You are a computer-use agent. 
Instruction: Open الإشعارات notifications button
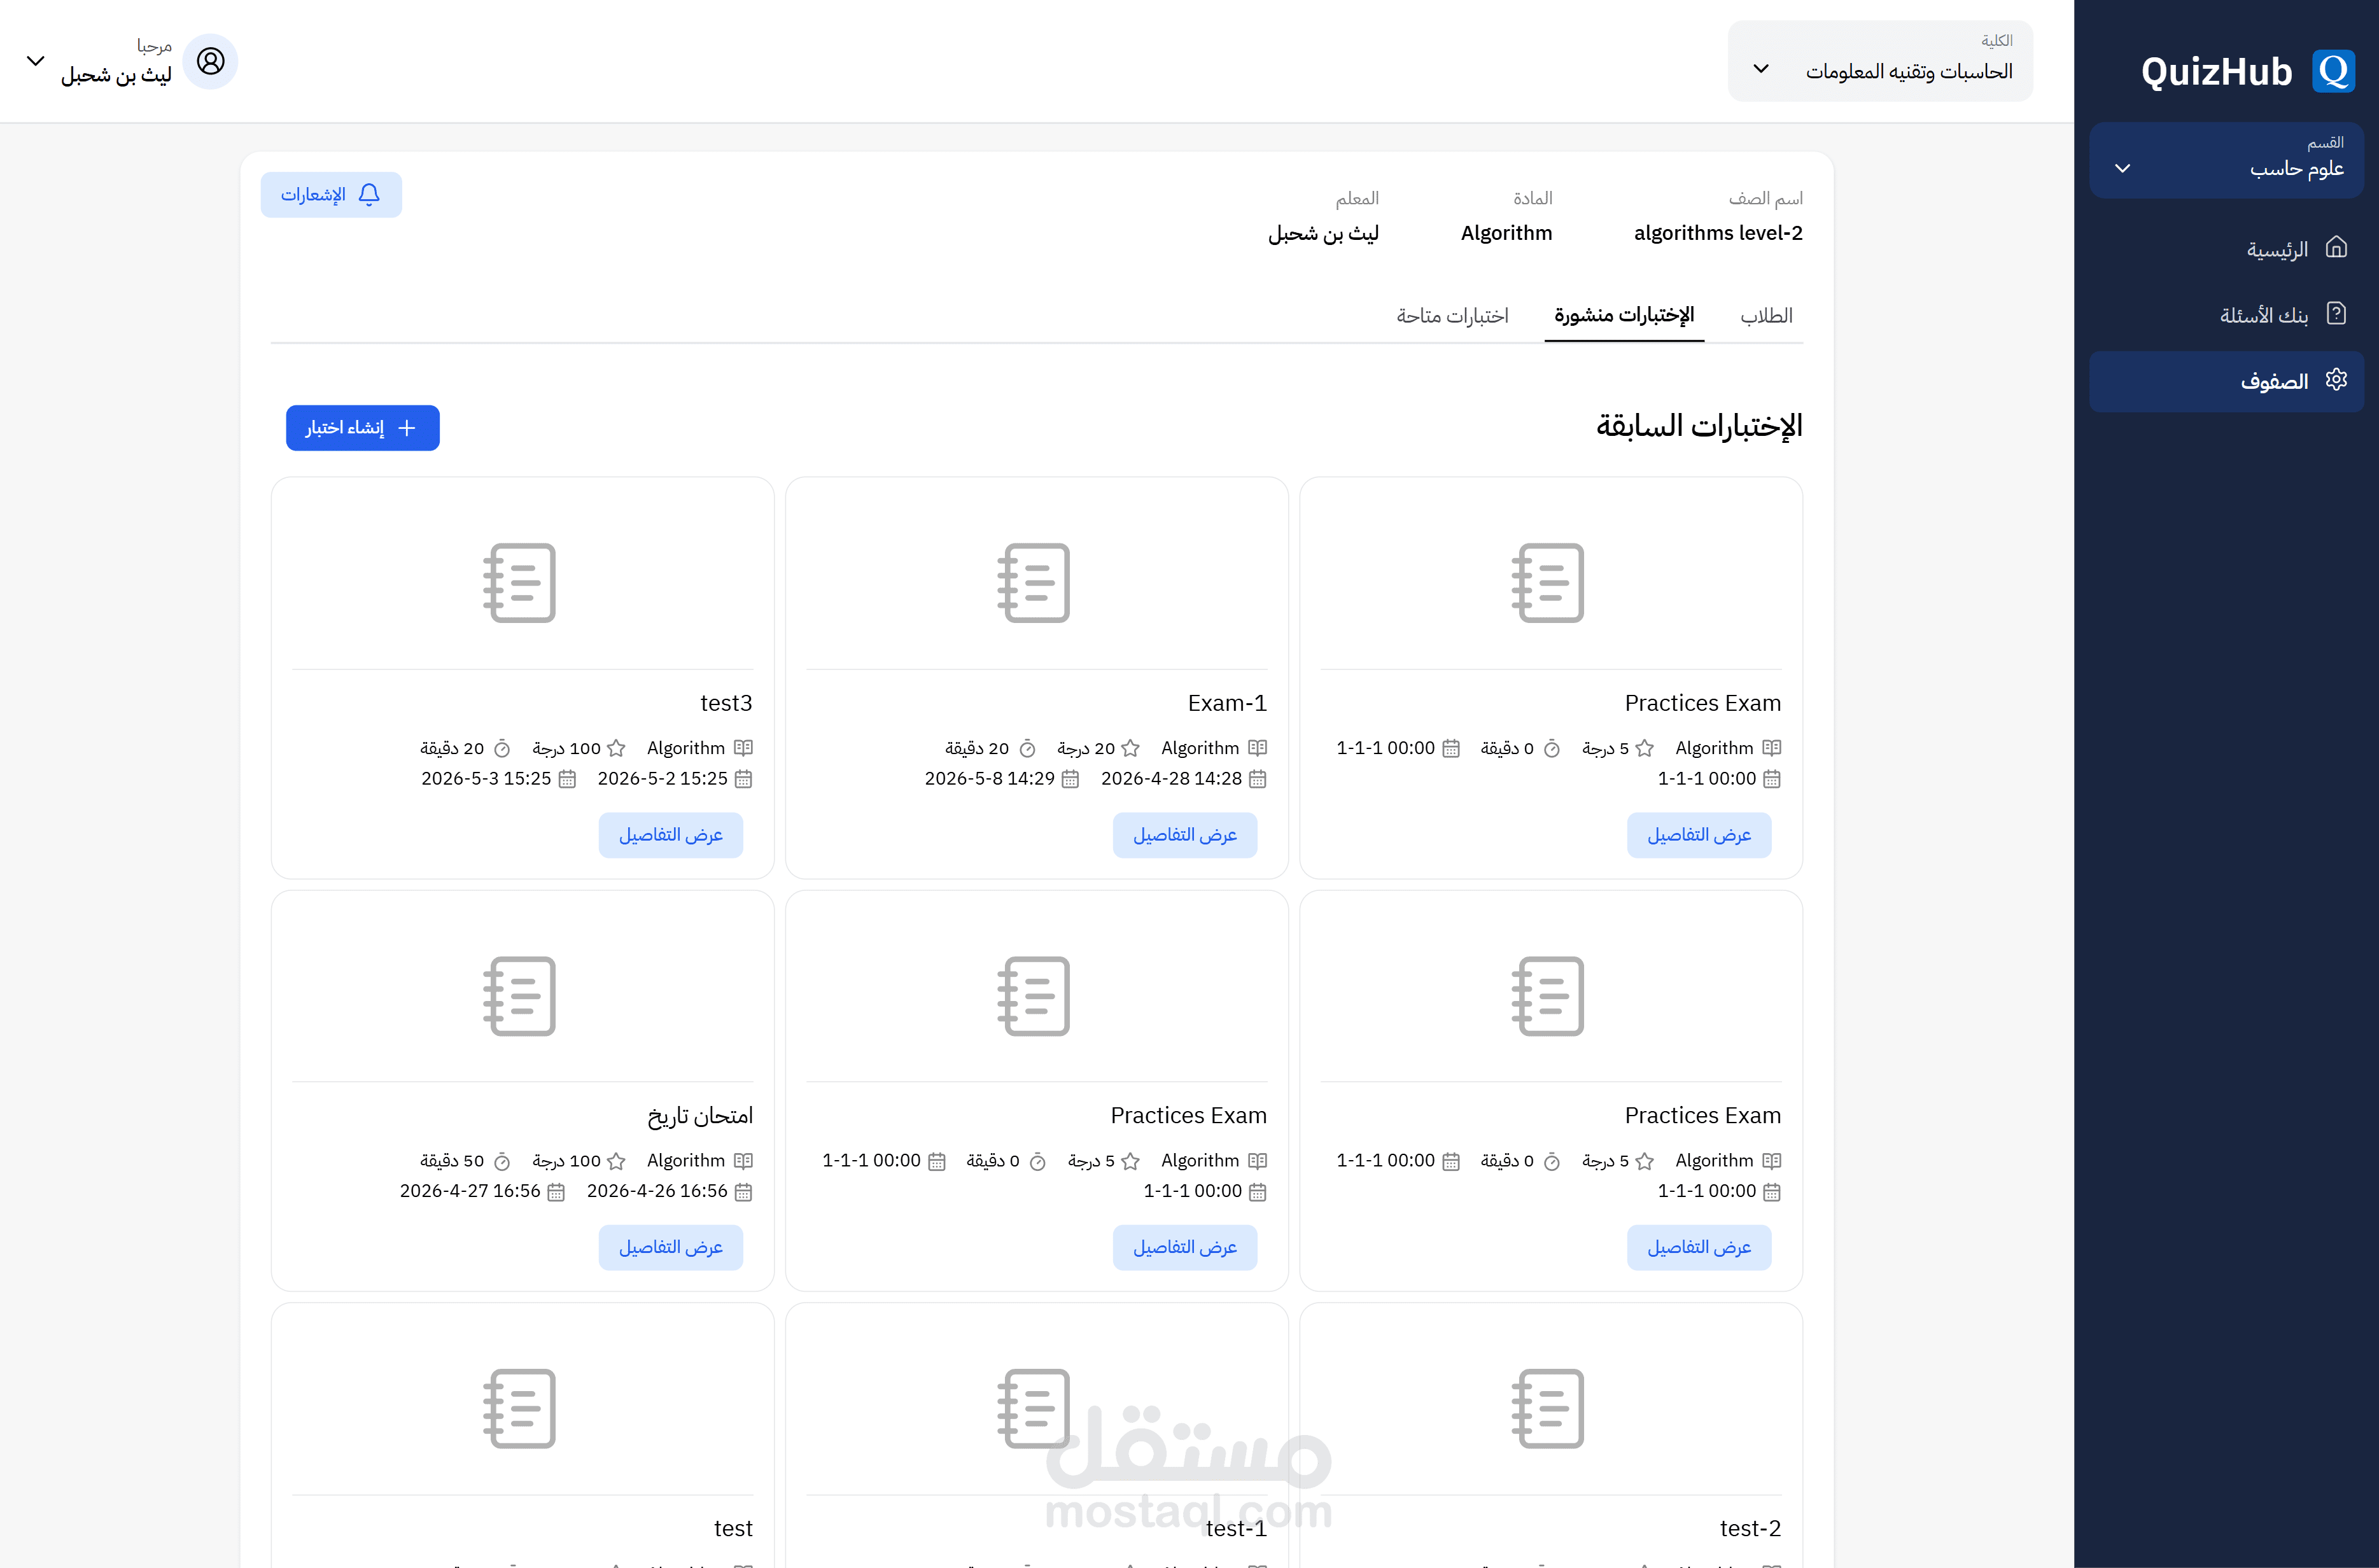coord(331,194)
